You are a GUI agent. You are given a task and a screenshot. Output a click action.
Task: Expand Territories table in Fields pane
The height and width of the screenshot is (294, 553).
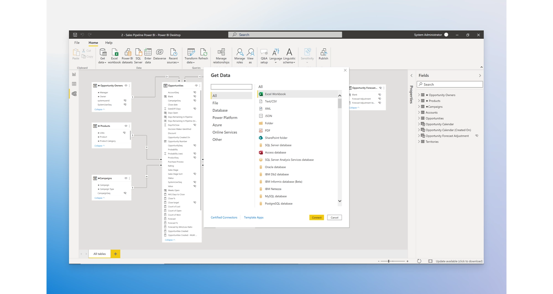(419, 142)
